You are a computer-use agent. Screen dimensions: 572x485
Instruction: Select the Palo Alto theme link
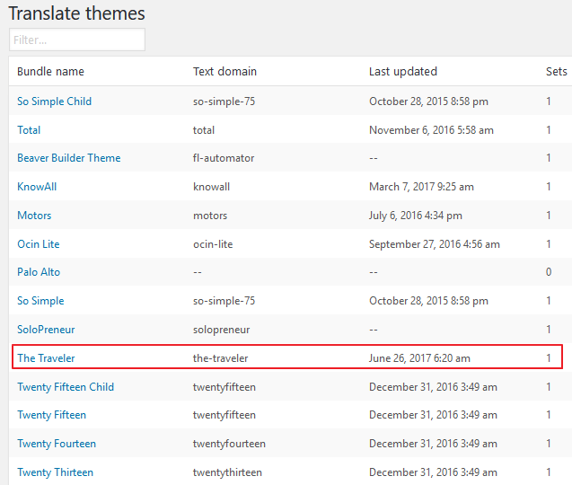pyautogui.click(x=39, y=272)
